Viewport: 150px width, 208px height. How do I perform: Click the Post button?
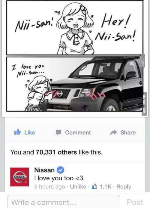(x=135, y=202)
